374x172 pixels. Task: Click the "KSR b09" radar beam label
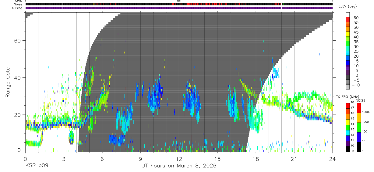click(x=37, y=166)
